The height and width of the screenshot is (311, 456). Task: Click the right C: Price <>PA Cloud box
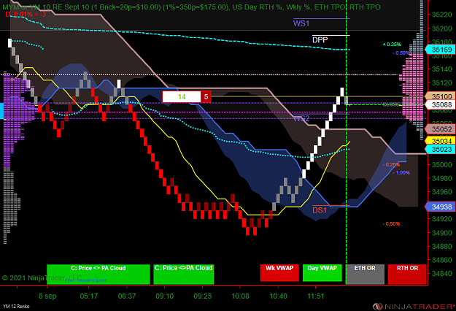(x=184, y=274)
